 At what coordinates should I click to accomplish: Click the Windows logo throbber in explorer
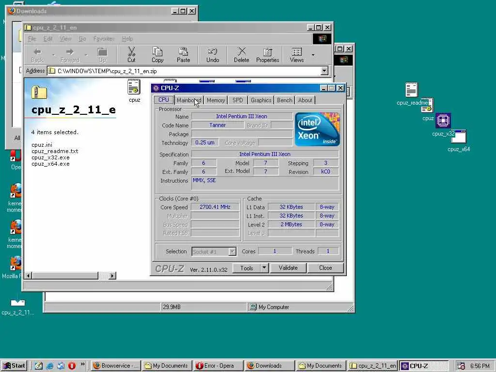point(322,39)
